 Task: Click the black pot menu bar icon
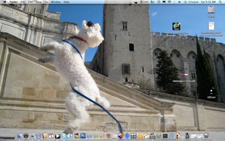[136, 2]
